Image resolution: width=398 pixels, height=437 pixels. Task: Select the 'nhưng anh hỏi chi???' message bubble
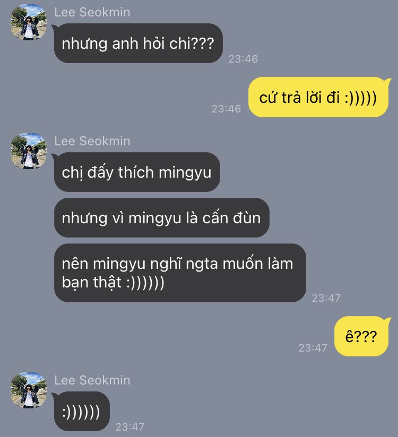coord(138,43)
